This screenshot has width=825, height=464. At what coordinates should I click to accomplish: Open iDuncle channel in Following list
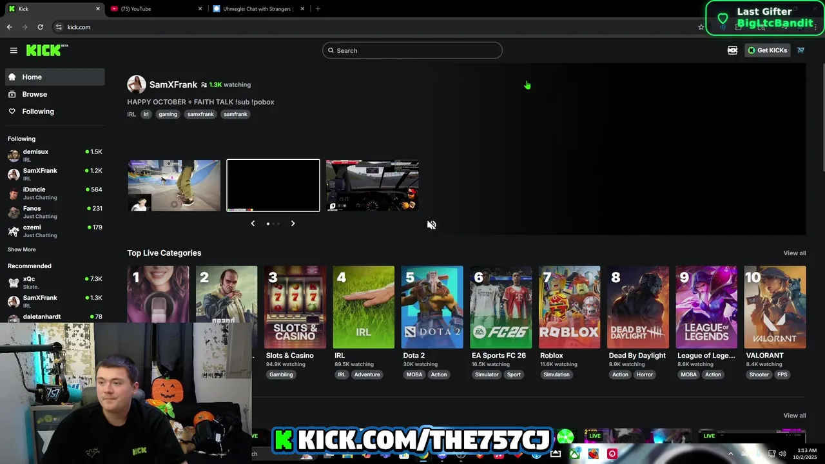(55, 193)
